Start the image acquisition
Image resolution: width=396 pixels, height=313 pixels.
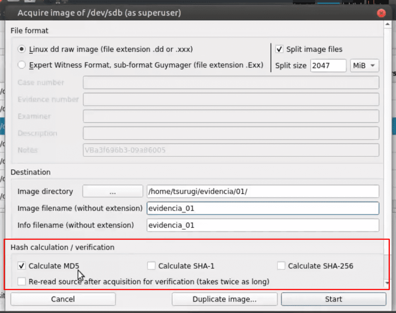coord(333,299)
